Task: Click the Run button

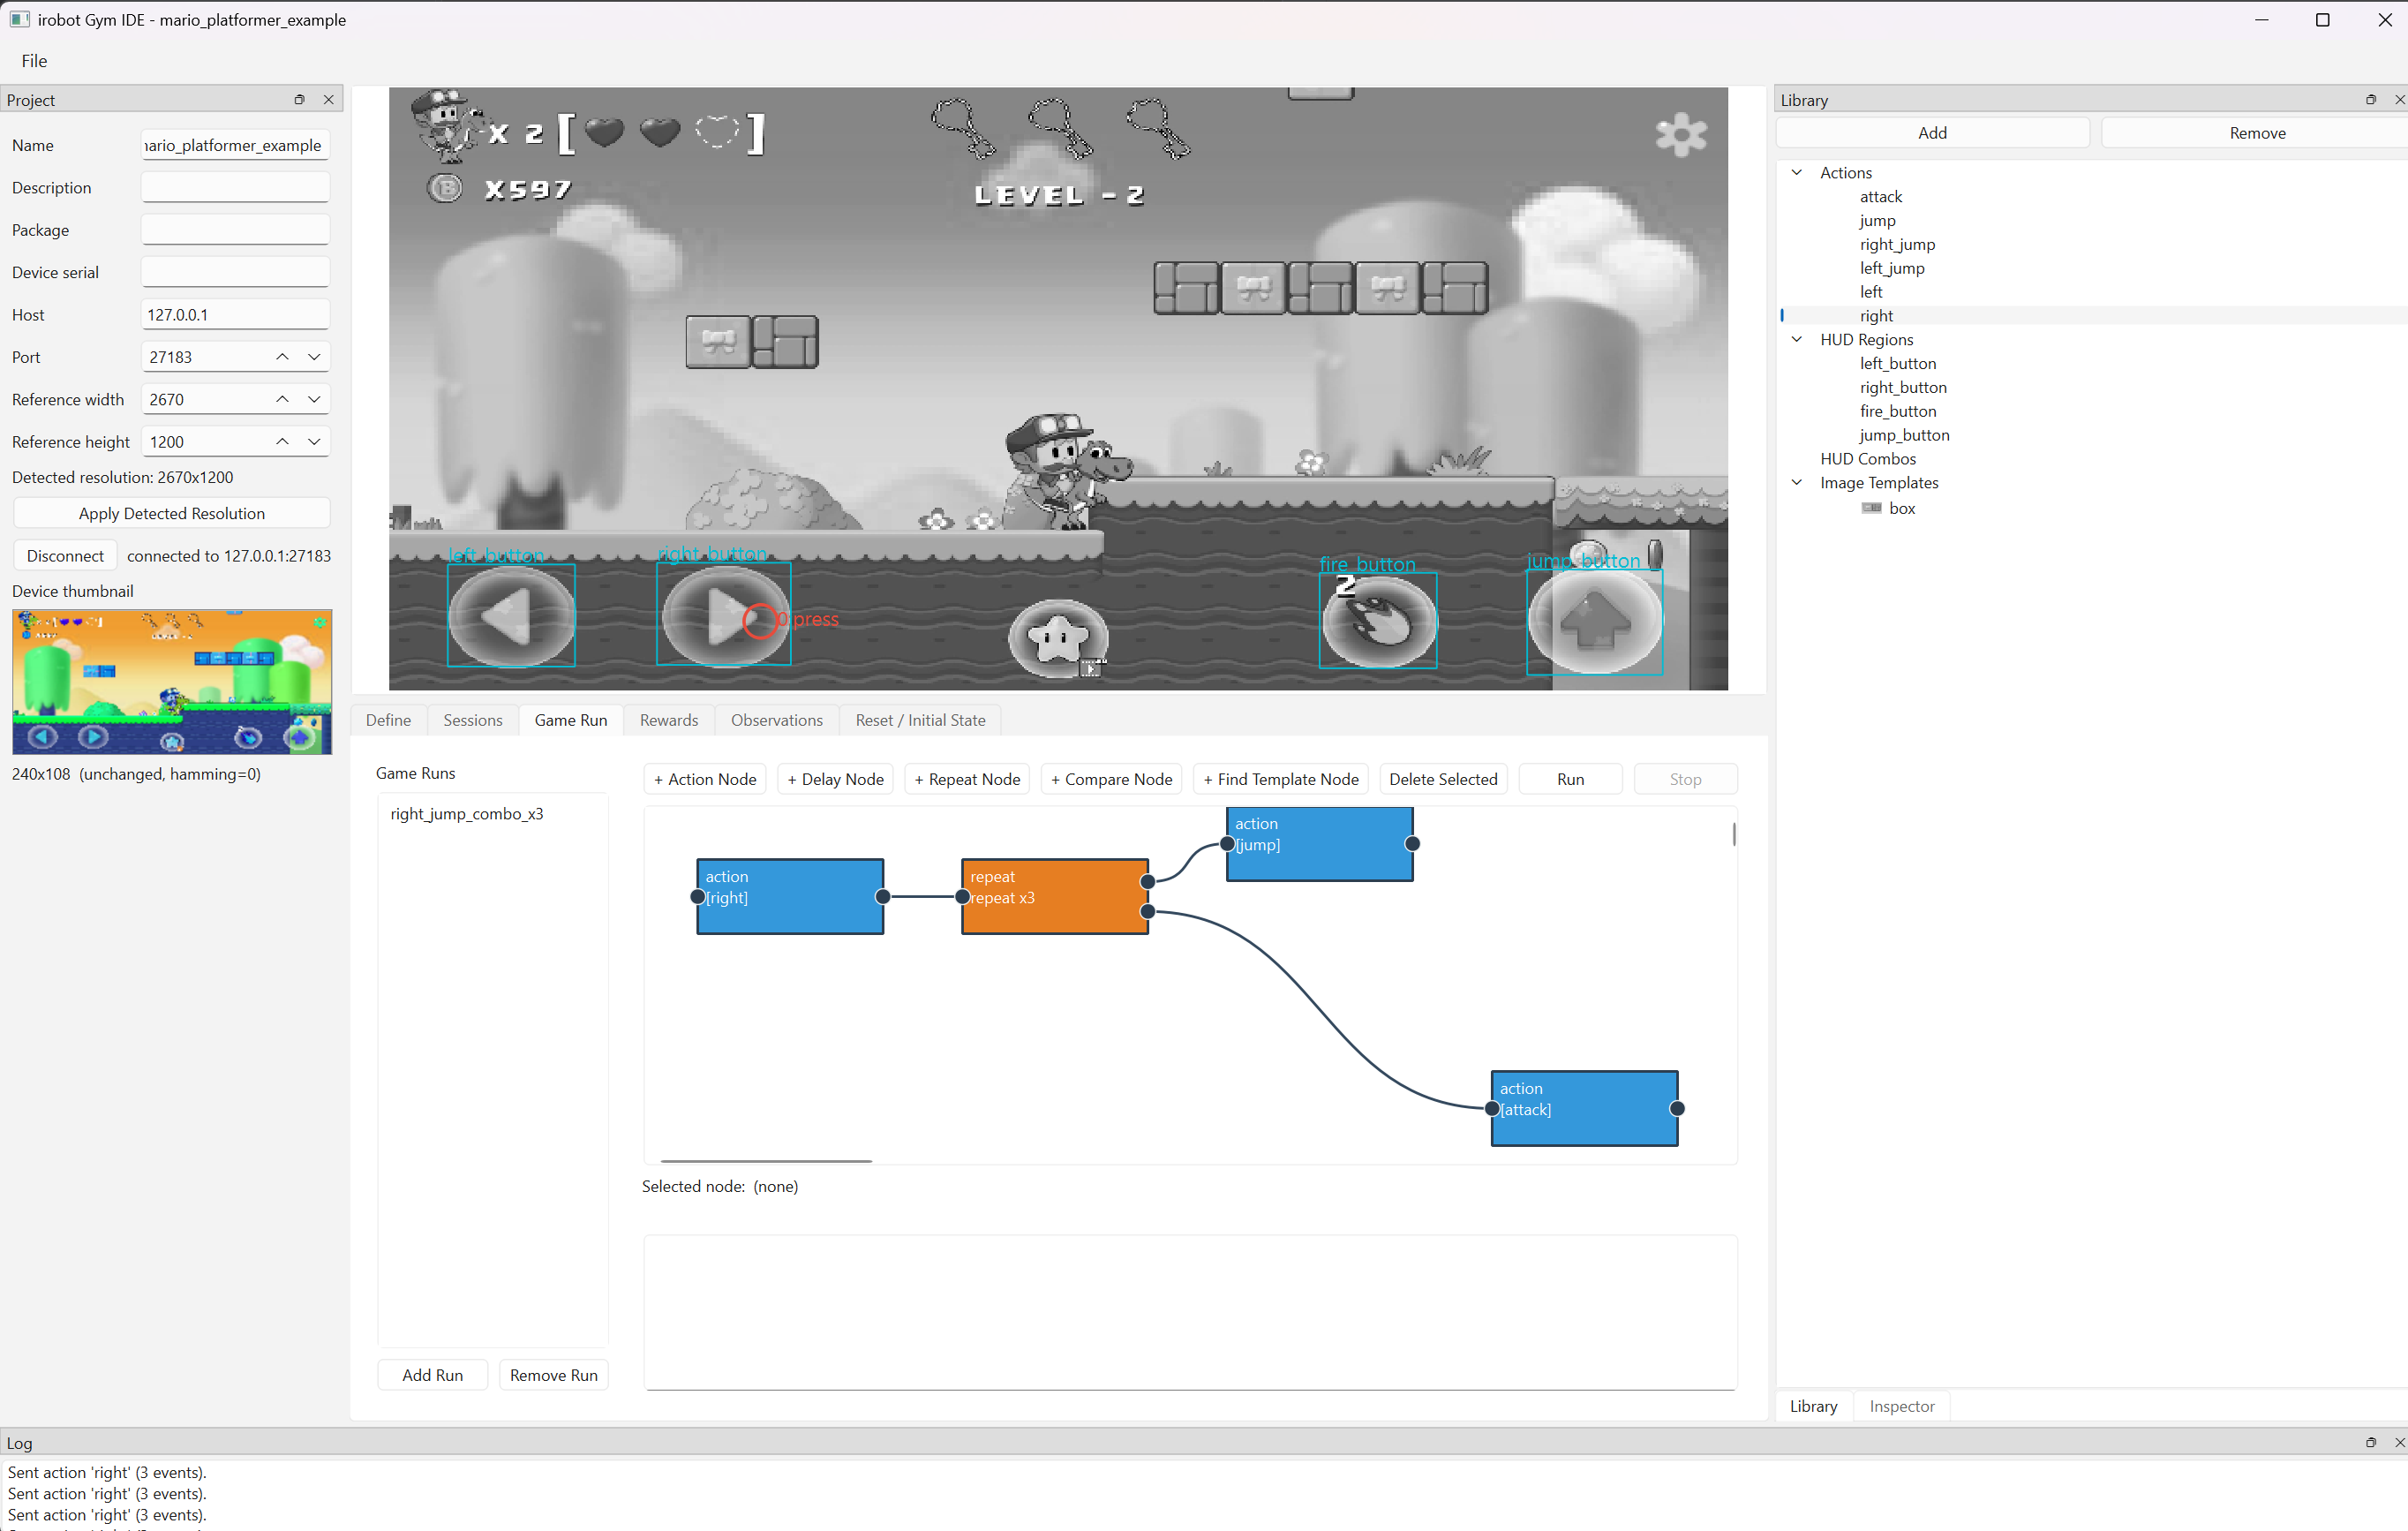Action: (x=1570, y=779)
